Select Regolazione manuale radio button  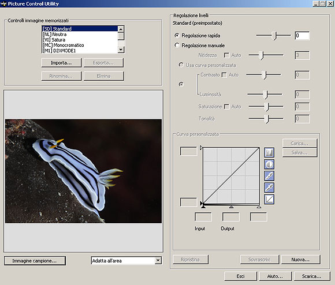click(177, 45)
